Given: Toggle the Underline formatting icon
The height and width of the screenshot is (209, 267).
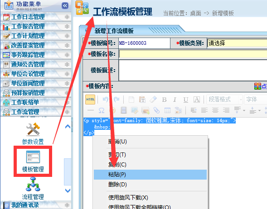Looking at the screenshot, I should (185, 100).
